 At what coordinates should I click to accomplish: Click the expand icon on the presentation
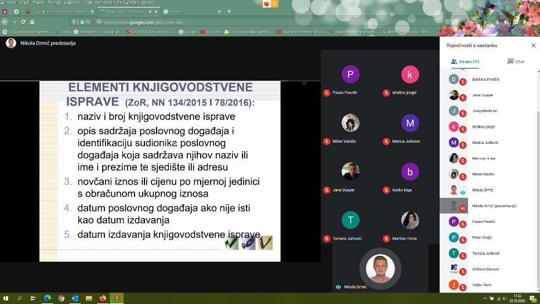304,84
